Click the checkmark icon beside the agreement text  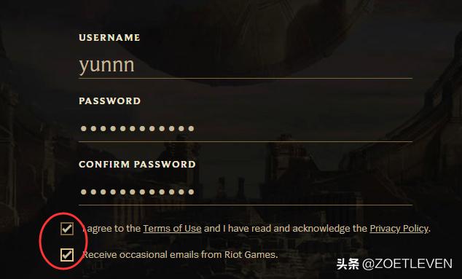(68, 228)
